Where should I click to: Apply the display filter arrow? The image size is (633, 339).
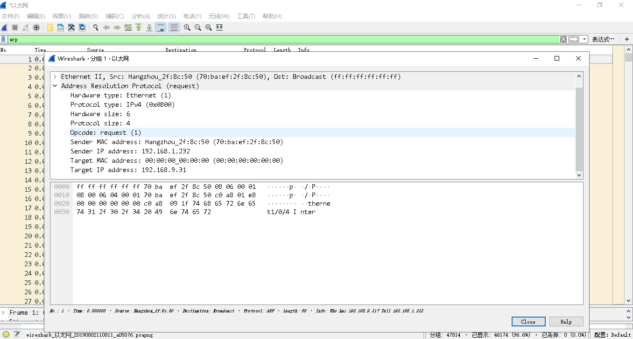(x=574, y=39)
